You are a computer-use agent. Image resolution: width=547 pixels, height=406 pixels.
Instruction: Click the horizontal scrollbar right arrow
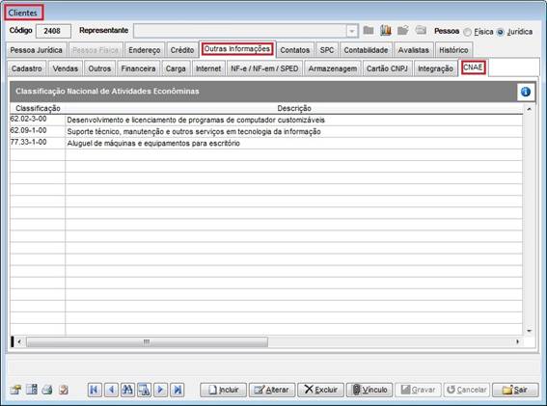[x=518, y=341]
